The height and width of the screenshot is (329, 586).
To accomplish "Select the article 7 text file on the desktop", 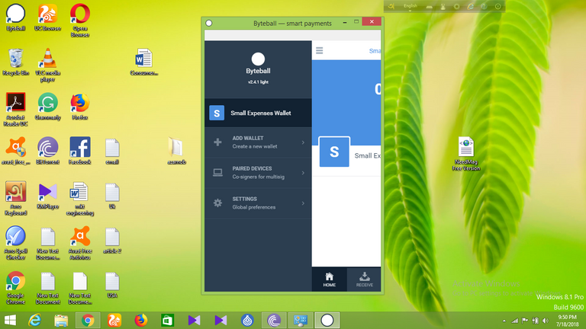I will click(112, 240).
